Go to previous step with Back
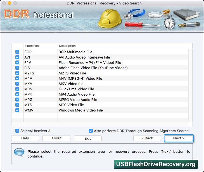Viewport: 204px width, 172px height. point(147,138)
